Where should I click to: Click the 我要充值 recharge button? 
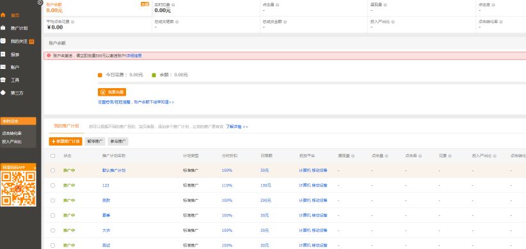point(112,92)
